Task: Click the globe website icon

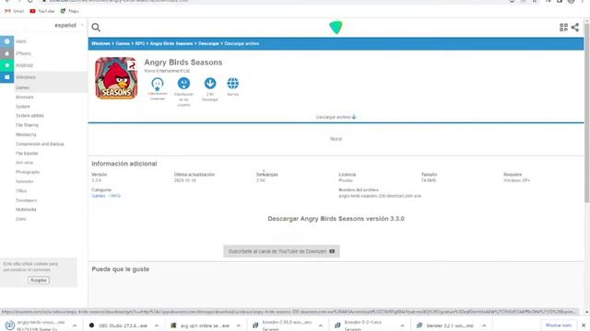Action: pyautogui.click(x=233, y=84)
